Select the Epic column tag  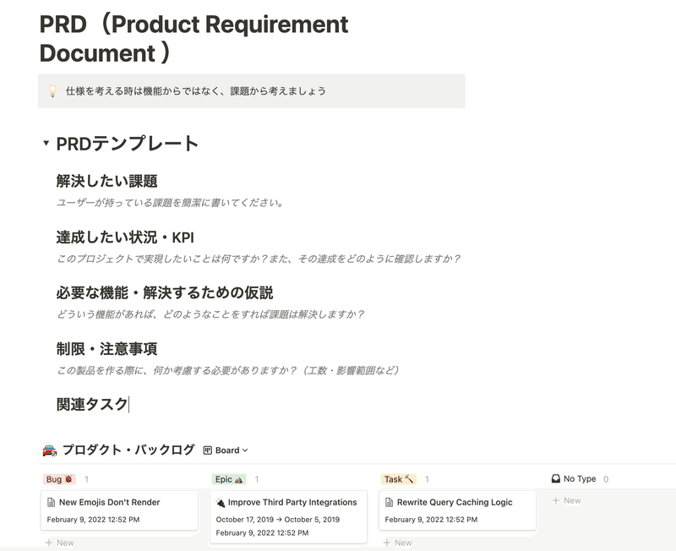tap(229, 479)
